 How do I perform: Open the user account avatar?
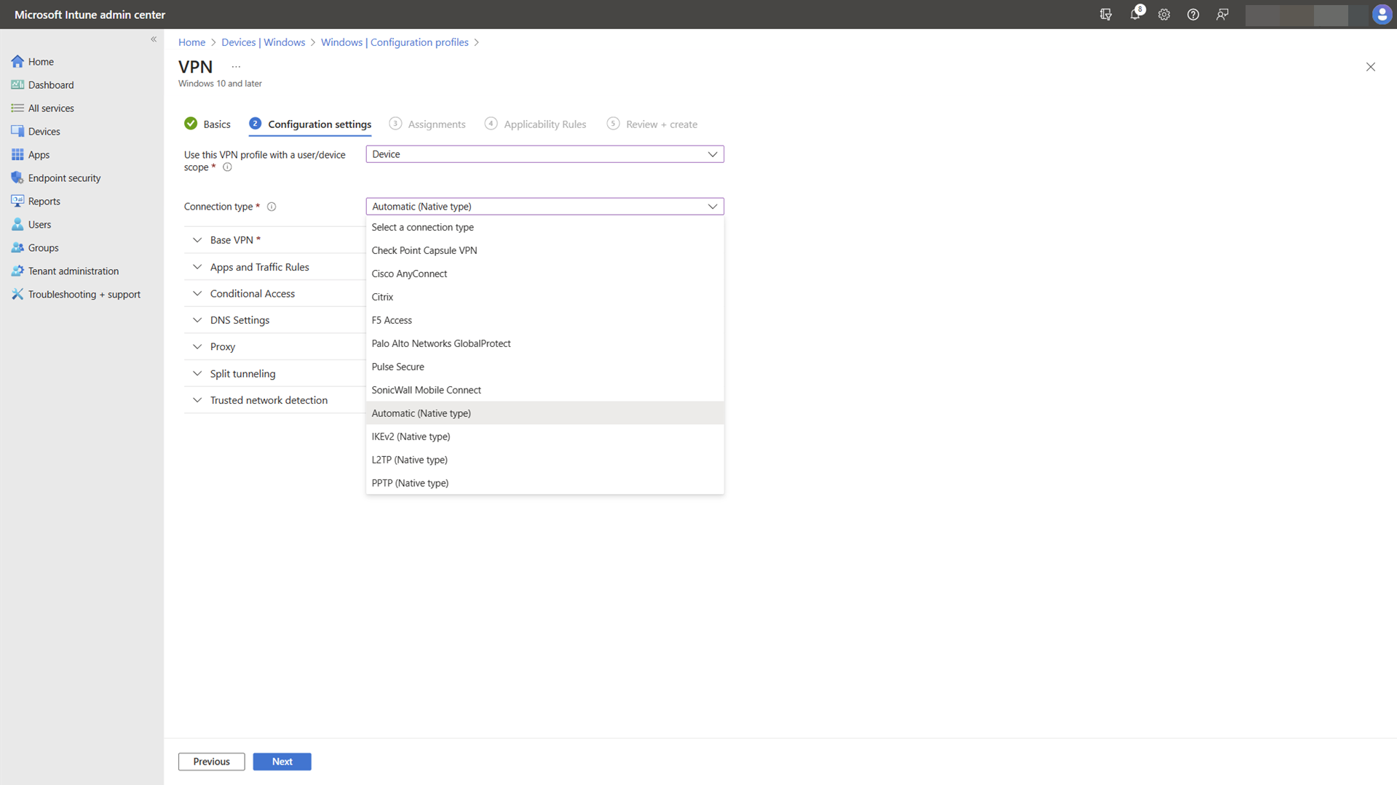click(x=1381, y=15)
